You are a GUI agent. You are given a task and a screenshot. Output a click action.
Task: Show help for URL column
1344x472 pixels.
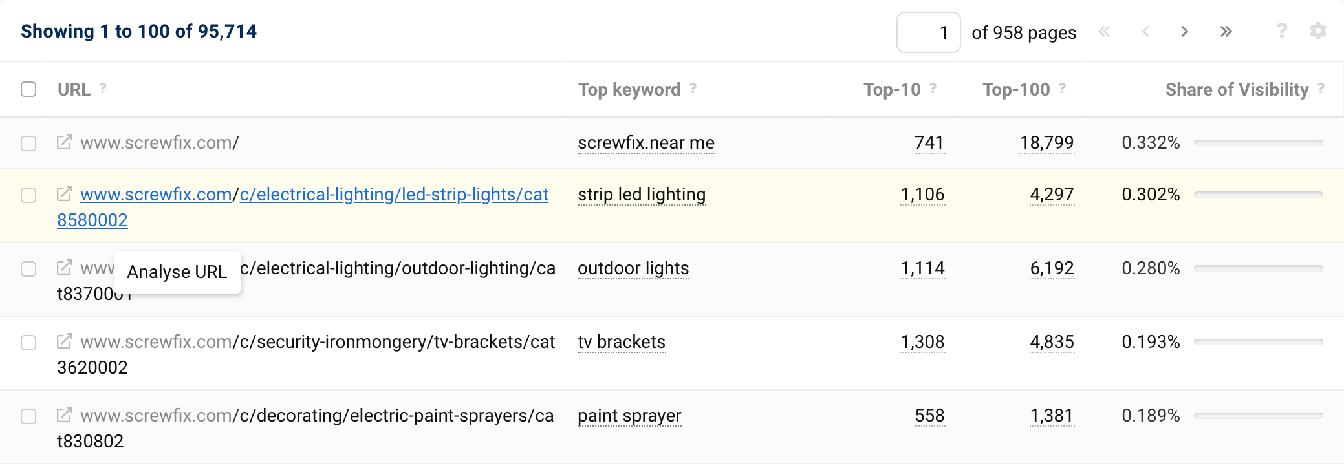point(103,88)
